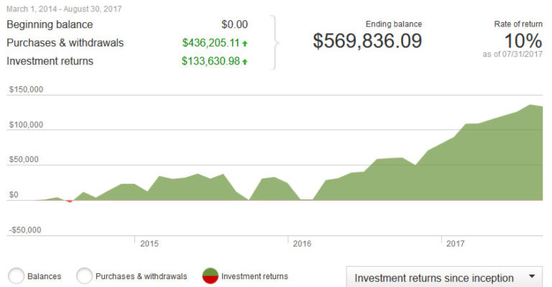Click the -$50,000 y-axis label
This screenshot has height=287, width=552.
pos(26,230)
